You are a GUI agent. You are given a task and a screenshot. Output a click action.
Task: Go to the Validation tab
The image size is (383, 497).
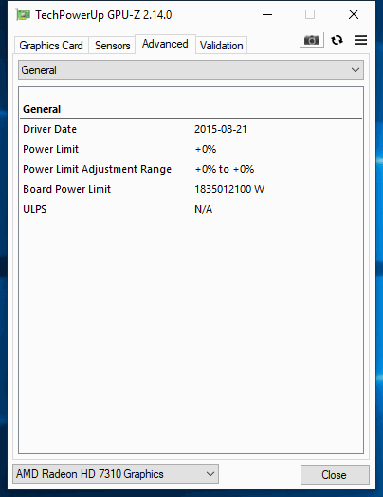tap(222, 46)
